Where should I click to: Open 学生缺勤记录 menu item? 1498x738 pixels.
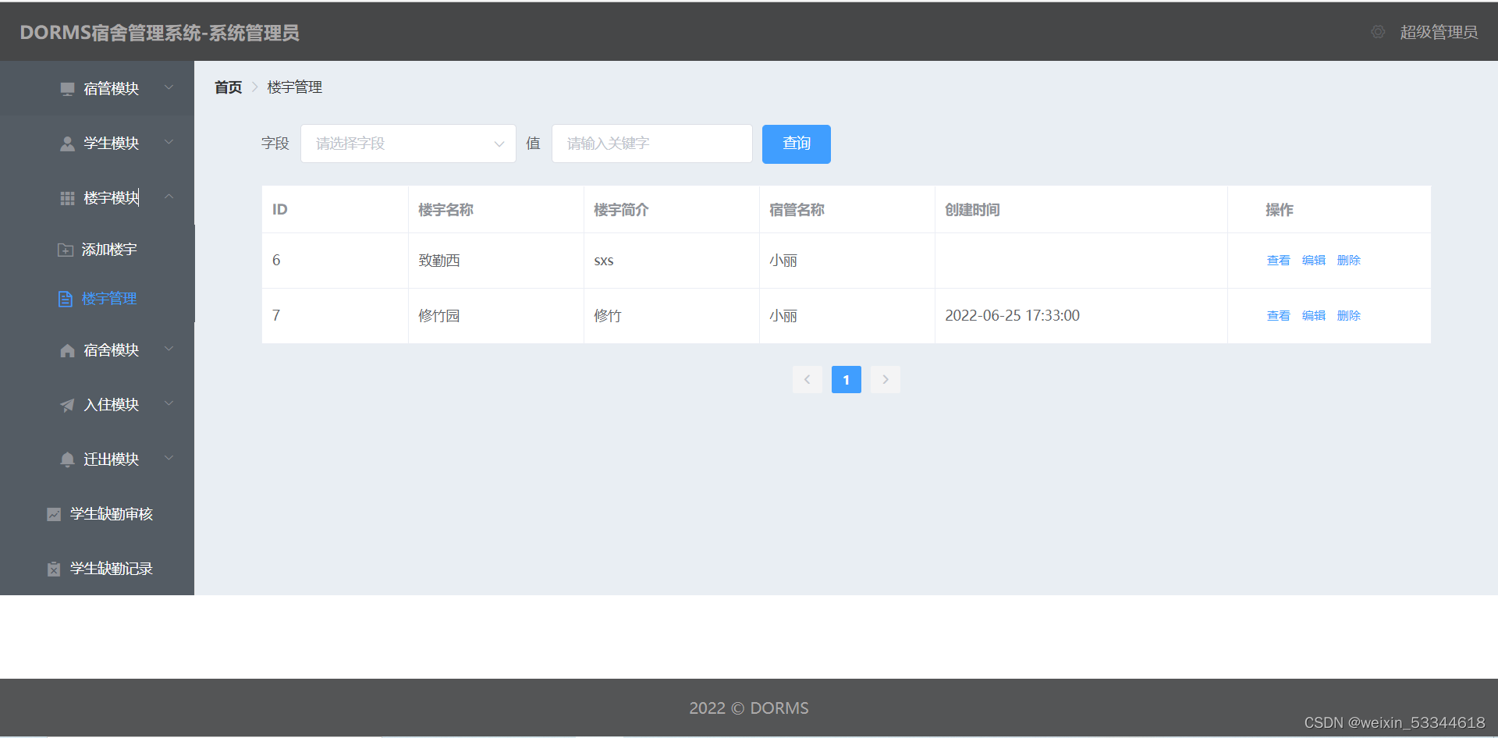97,569
